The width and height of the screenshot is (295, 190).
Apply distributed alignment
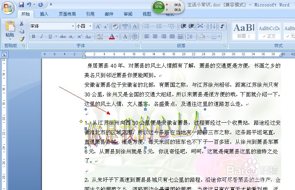click(x=180, y=37)
